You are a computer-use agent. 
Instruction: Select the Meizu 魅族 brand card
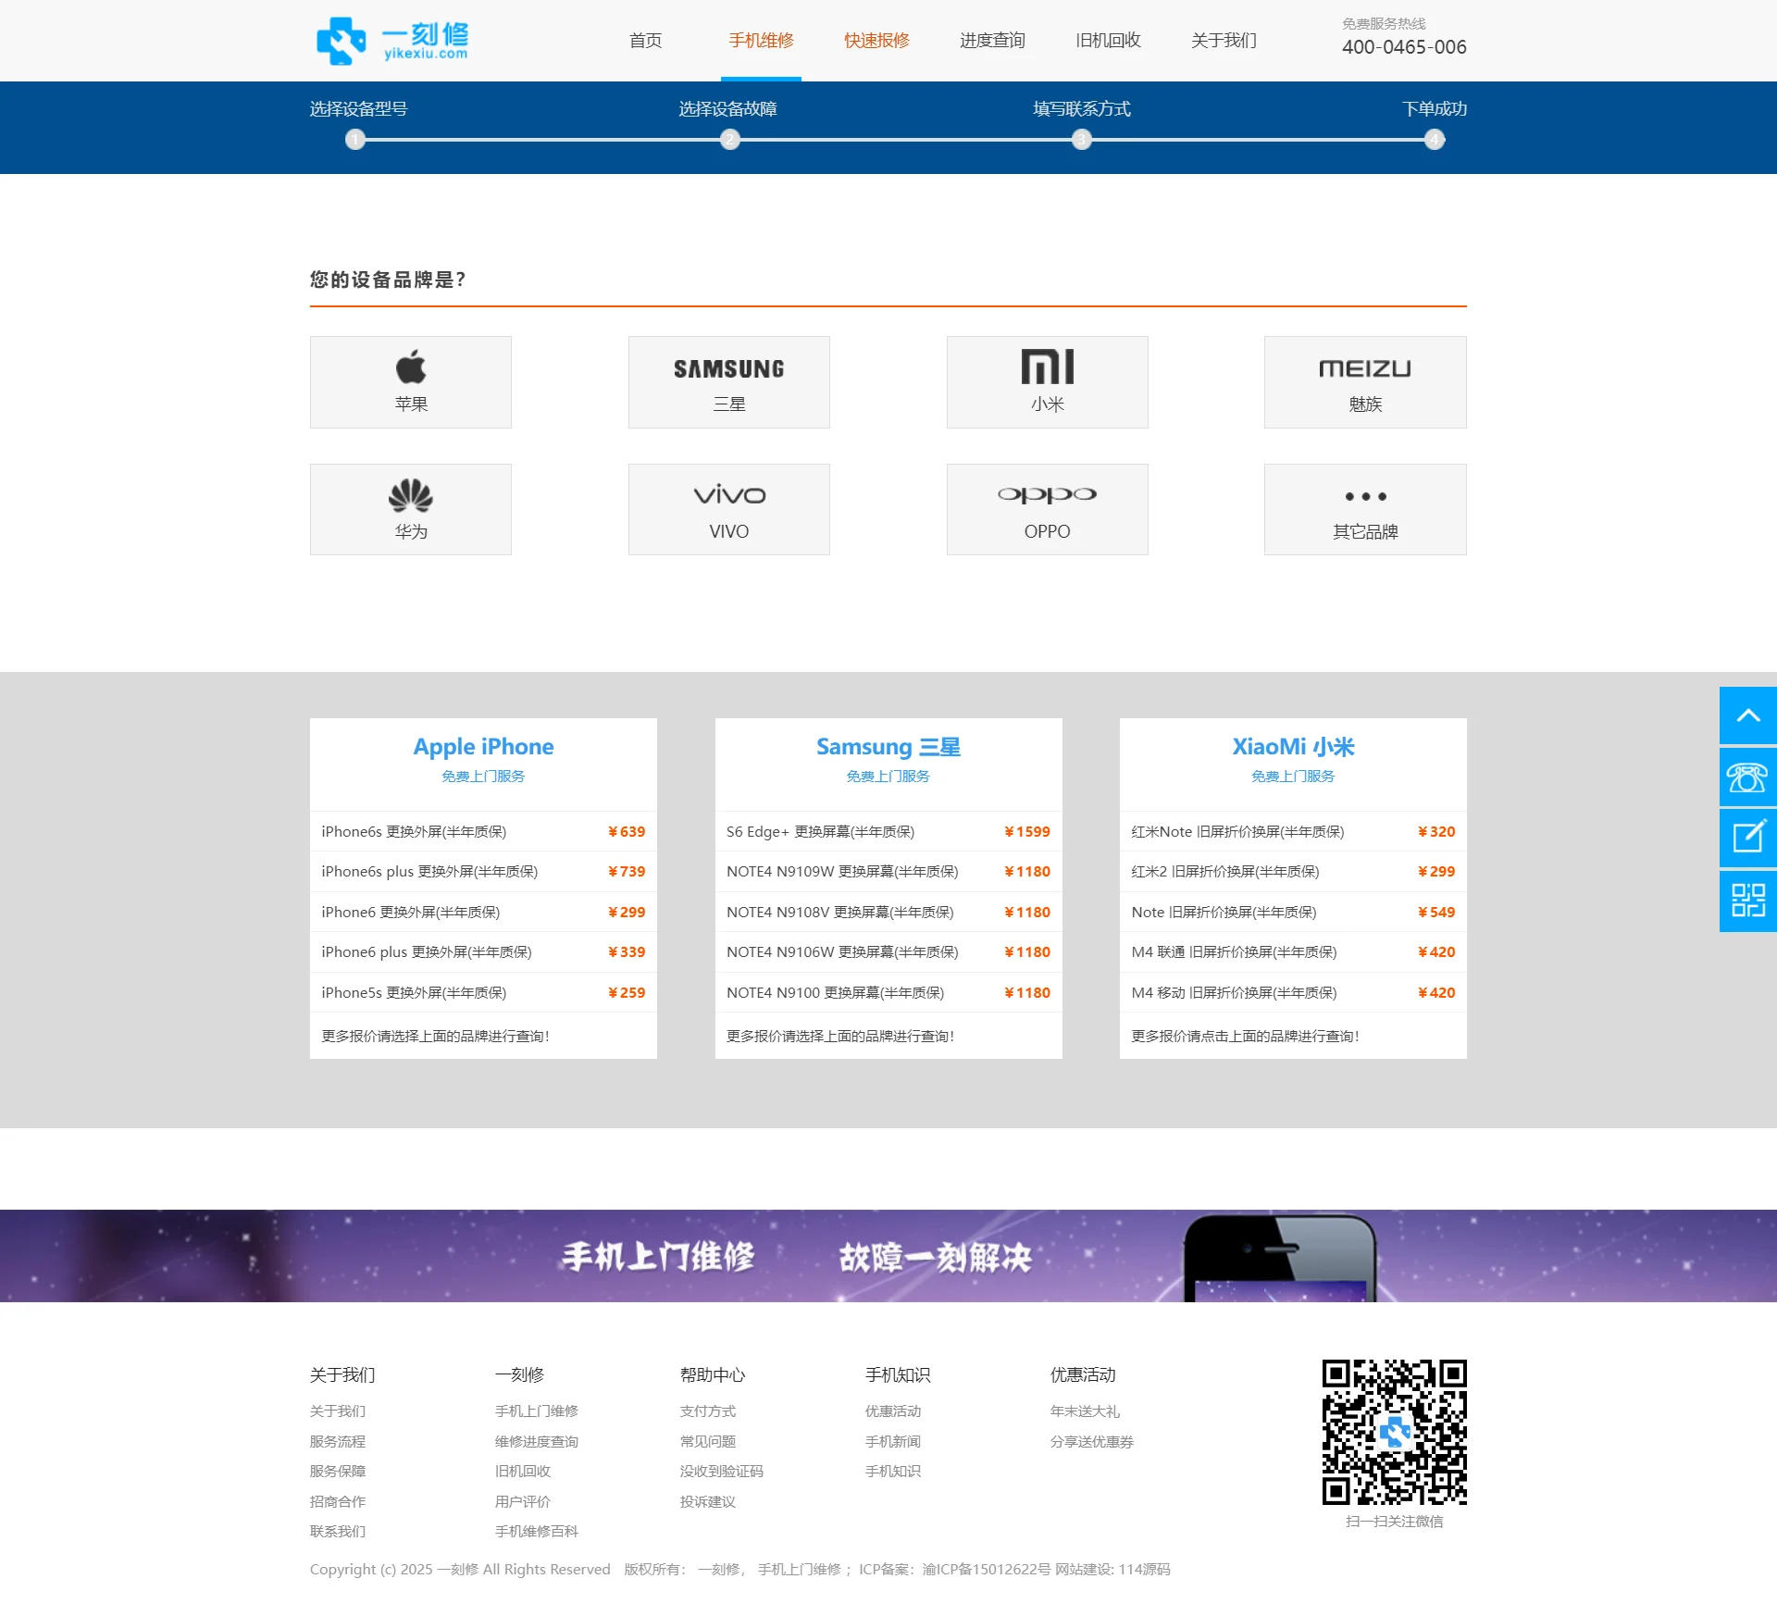(x=1364, y=381)
